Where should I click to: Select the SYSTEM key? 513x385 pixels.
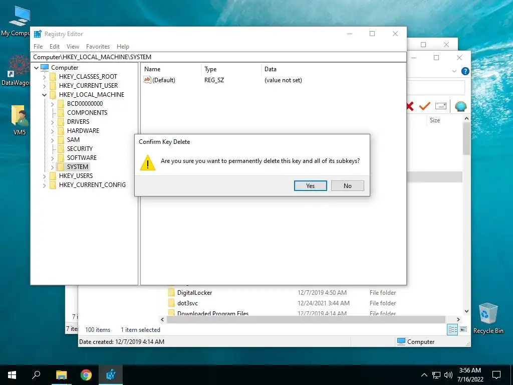point(78,166)
